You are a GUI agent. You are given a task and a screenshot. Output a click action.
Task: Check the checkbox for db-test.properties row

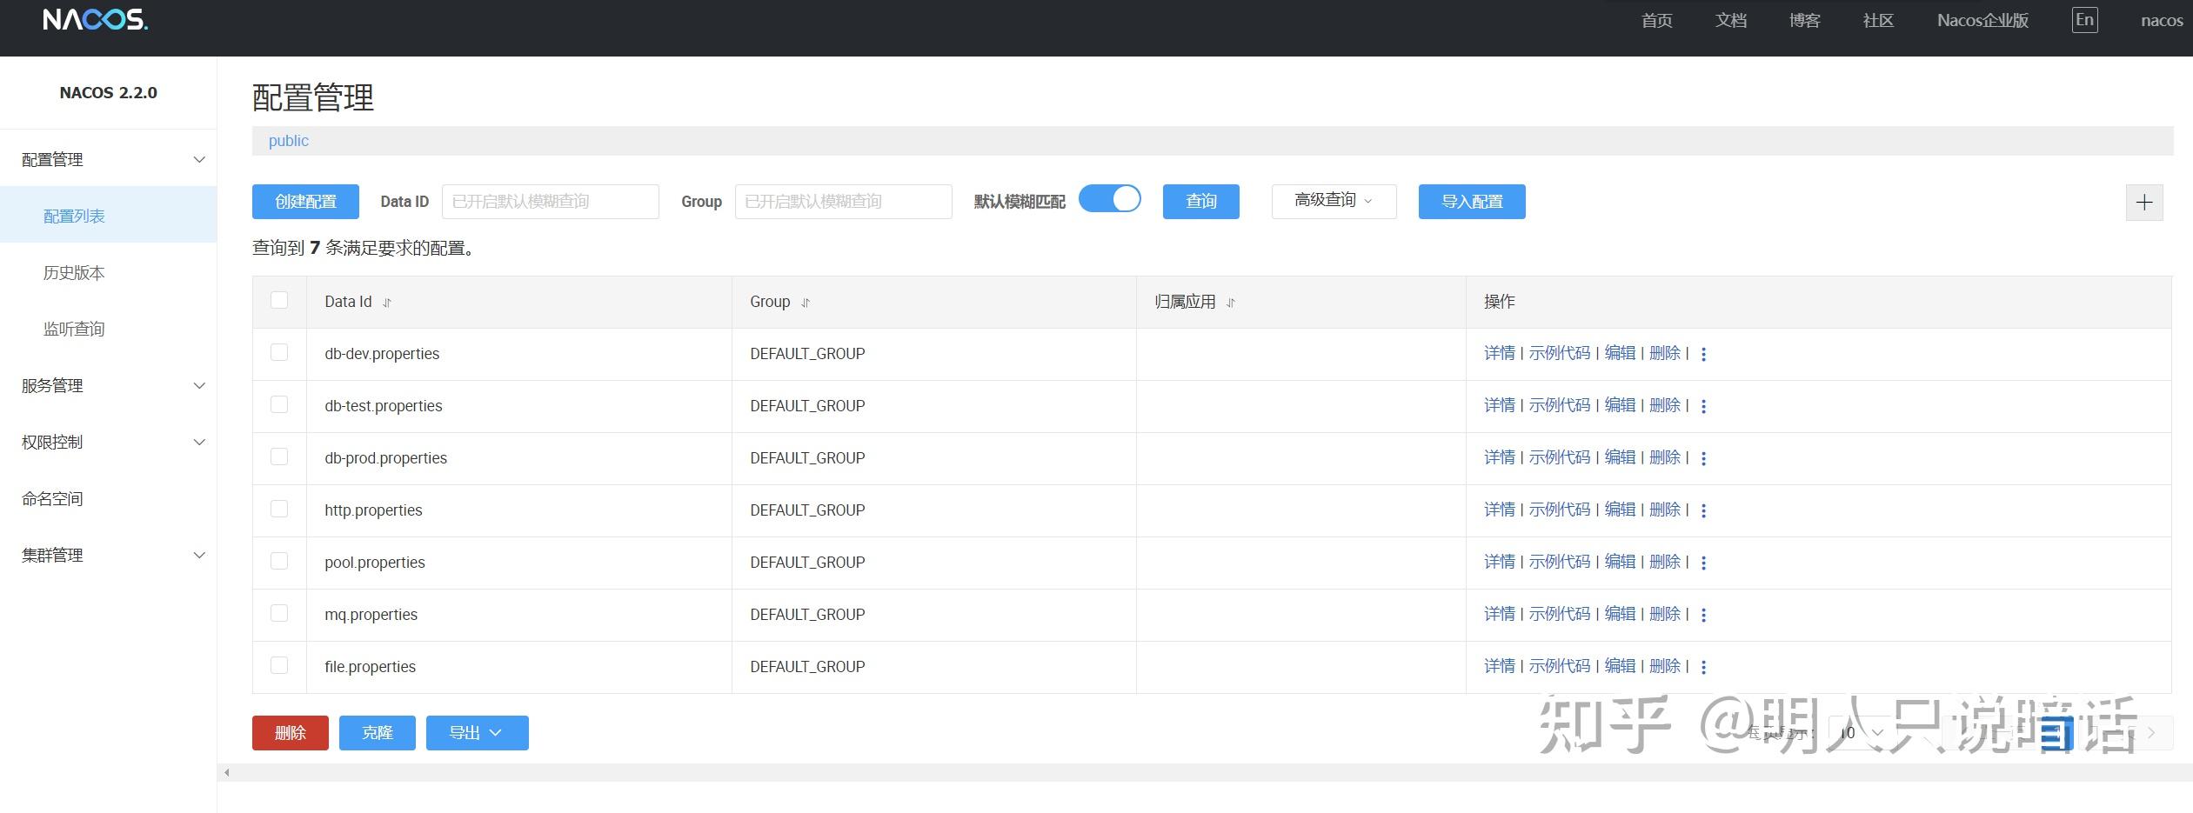(x=278, y=404)
